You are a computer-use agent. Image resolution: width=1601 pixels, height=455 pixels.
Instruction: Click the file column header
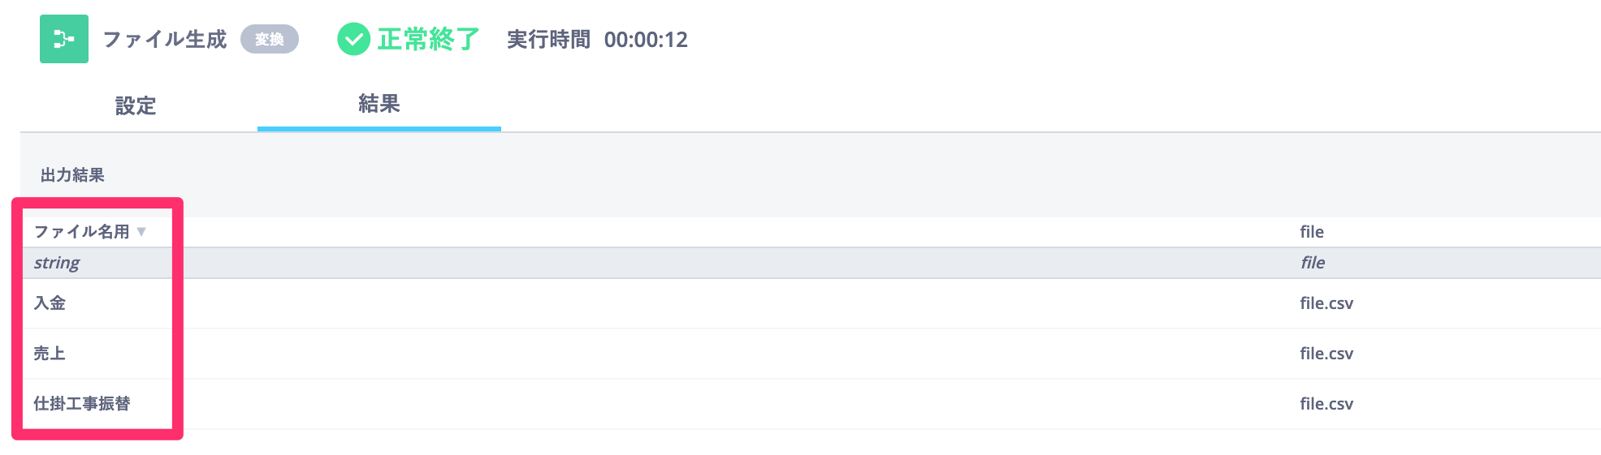coord(1311,232)
